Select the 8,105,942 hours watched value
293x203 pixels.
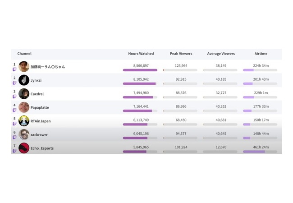[x=141, y=79]
